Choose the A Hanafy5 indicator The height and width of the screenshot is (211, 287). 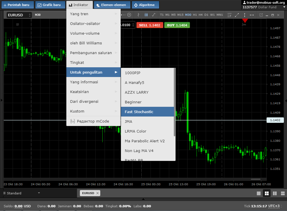pyautogui.click(x=147, y=83)
